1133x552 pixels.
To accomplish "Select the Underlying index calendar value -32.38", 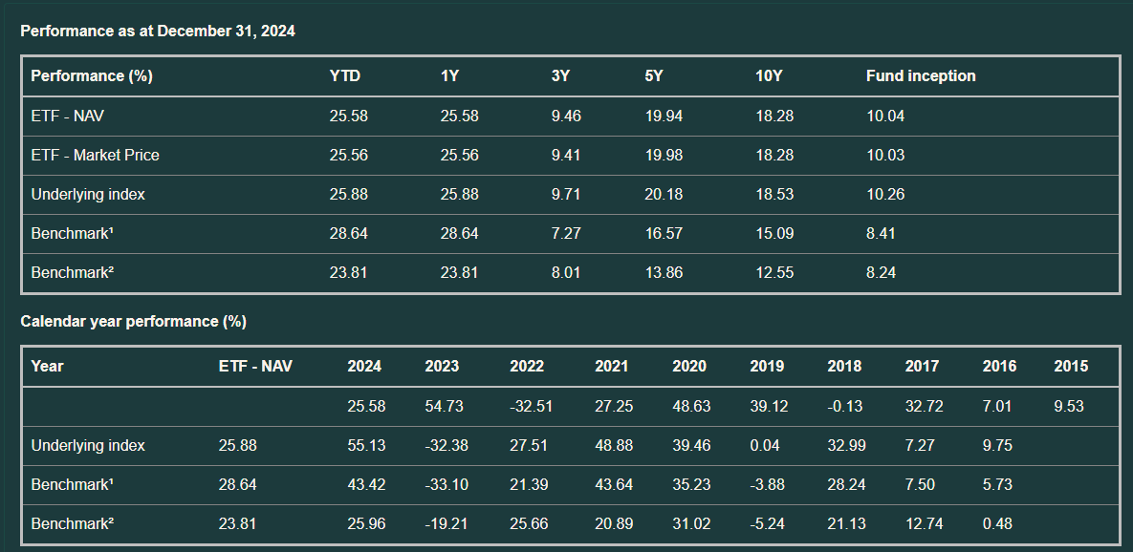I will (x=447, y=445).
